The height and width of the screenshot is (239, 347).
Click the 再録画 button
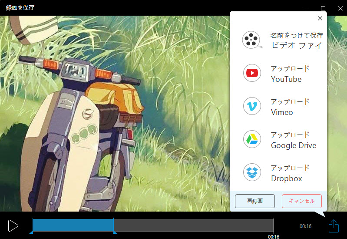pos(255,201)
